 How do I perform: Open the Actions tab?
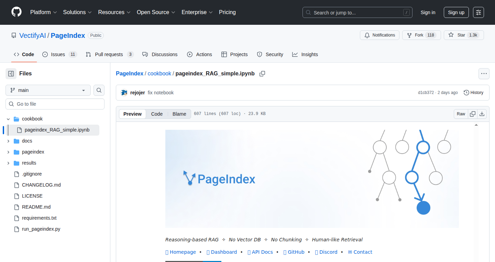[x=199, y=54]
